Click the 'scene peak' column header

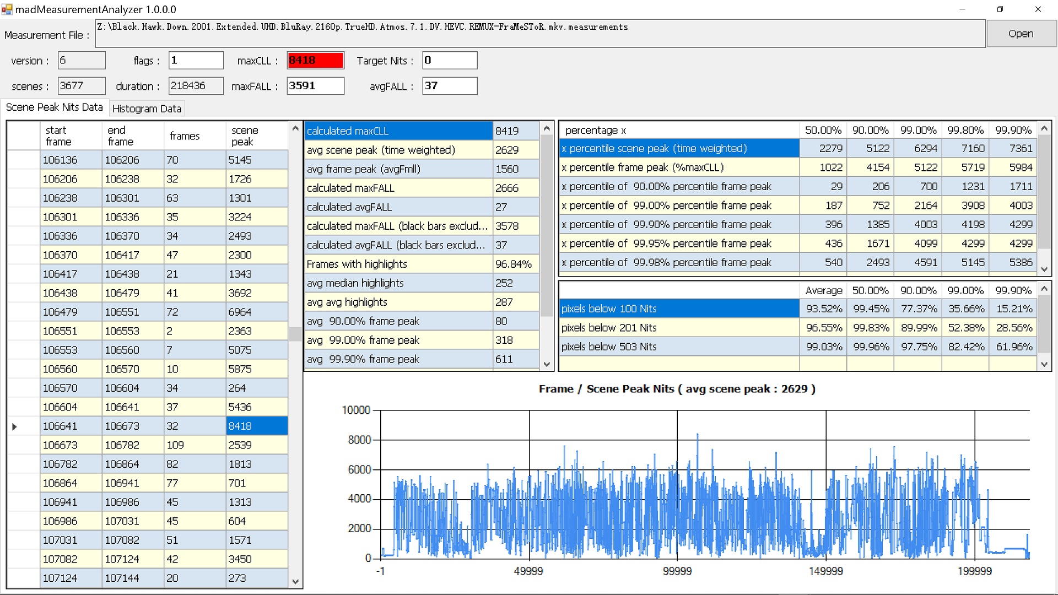[257, 136]
